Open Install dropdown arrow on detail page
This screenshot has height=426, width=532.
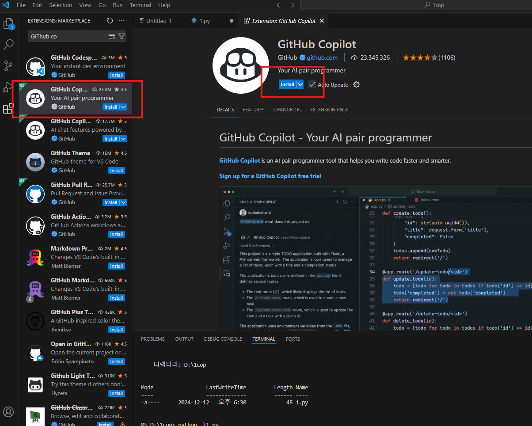pyautogui.click(x=300, y=84)
